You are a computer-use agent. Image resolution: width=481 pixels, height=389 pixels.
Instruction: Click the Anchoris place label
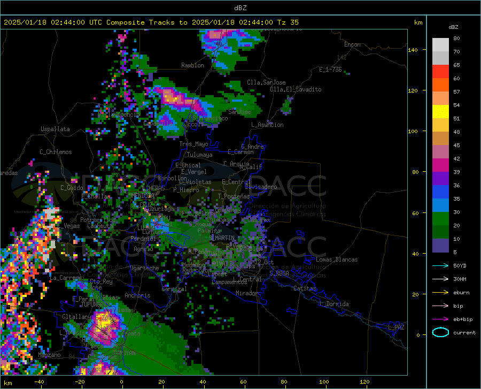pyautogui.click(x=137, y=295)
